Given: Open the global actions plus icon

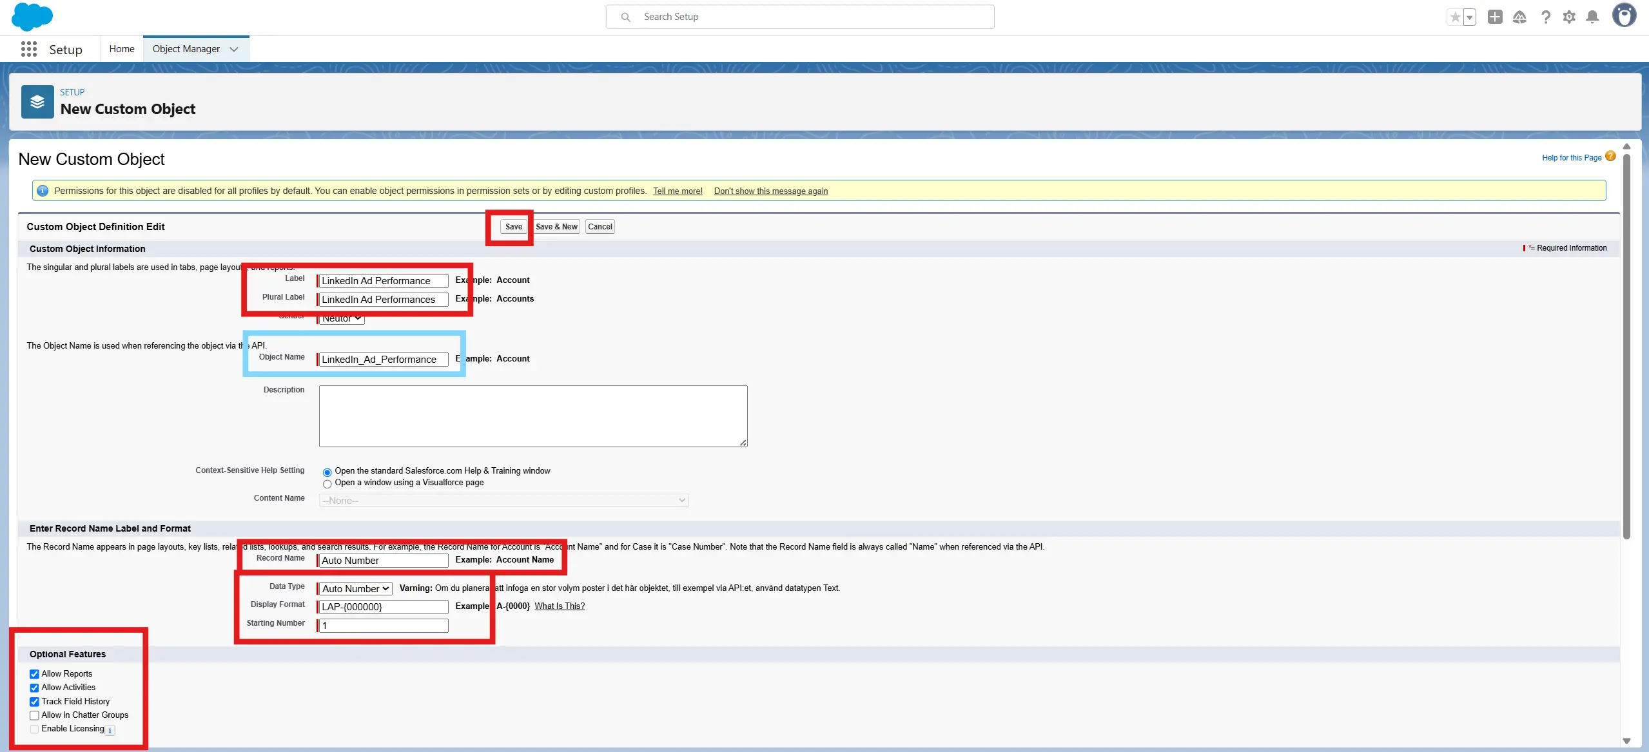Looking at the screenshot, I should tap(1495, 17).
